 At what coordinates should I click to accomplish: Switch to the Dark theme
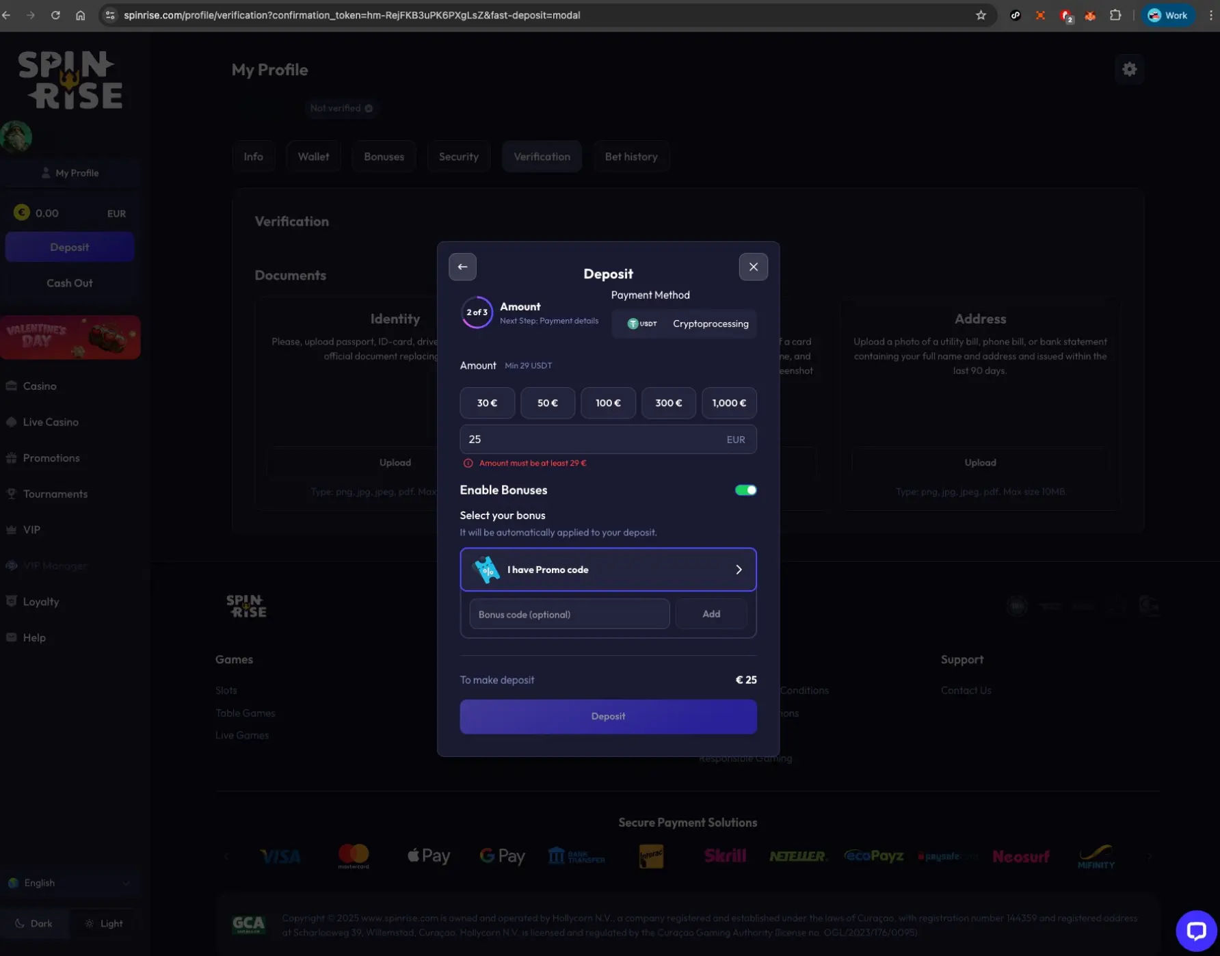pyautogui.click(x=34, y=923)
